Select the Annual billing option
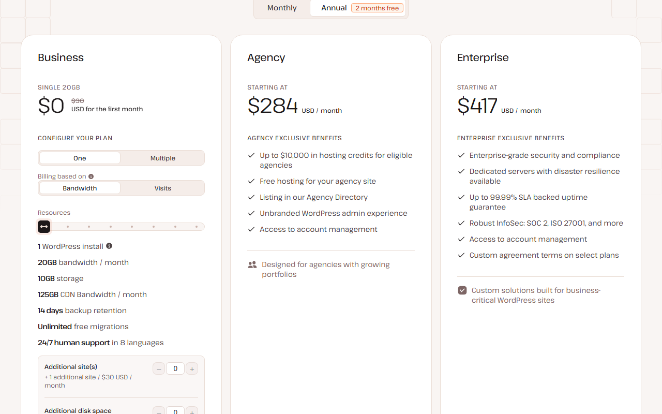 (x=358, y=8)
